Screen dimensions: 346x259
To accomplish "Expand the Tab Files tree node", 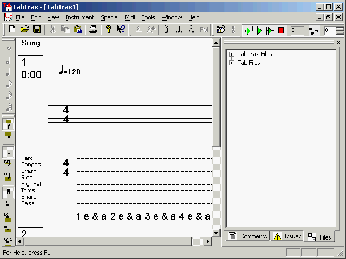I will [x=231, y=63].
